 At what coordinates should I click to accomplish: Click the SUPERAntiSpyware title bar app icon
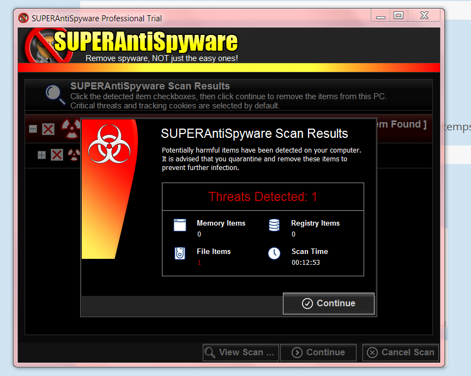click(23, 18)
